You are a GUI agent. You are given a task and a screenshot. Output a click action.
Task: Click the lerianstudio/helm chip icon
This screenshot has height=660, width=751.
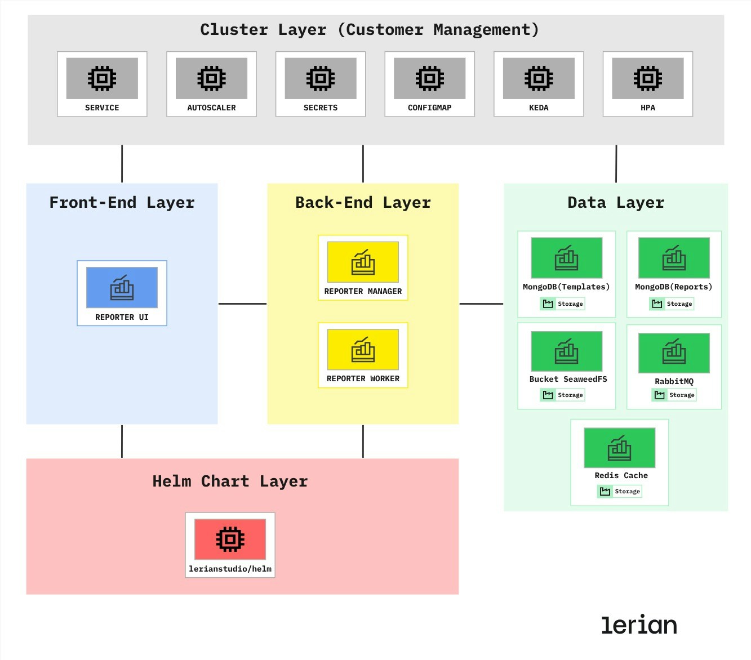[230, 538]
